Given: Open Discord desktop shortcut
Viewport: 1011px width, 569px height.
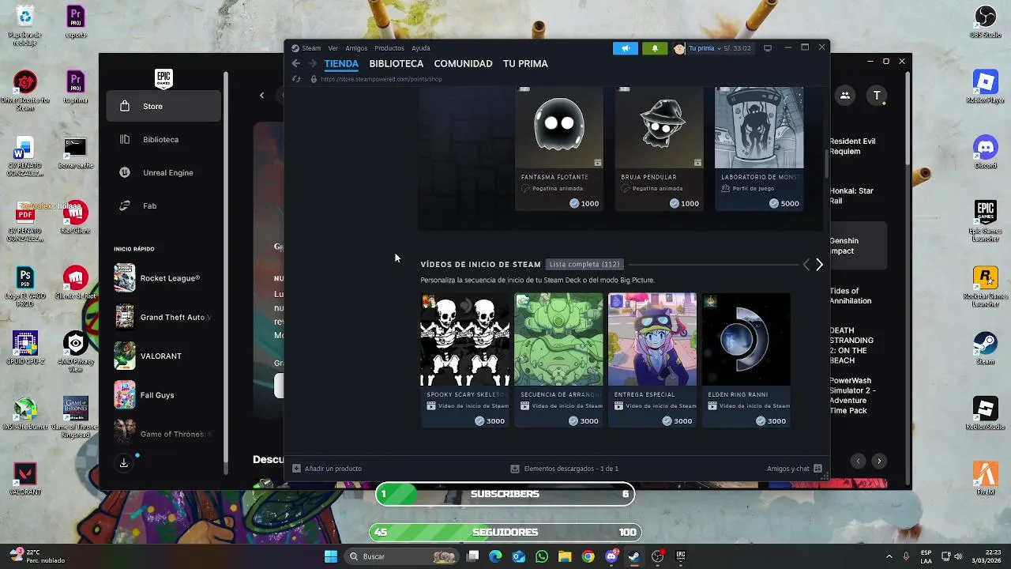Looking at the screenshot, I should click(x=985, y=152).
